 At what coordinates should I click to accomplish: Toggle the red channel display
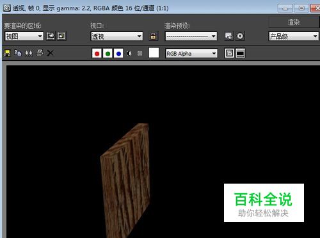[x=97, y=53]
